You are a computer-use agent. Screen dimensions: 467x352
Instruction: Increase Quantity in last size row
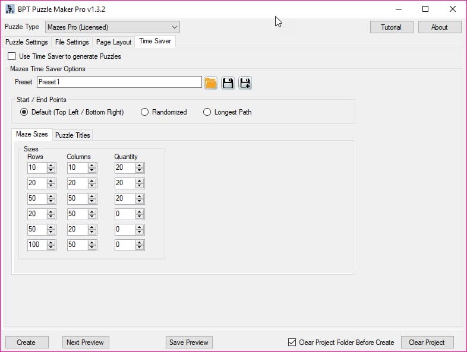140,243
